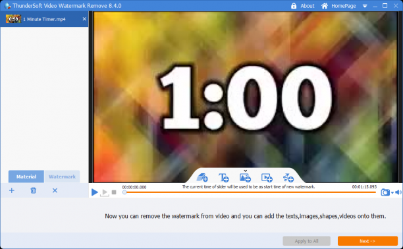Click the play-selection button next to Play
This screenshot has width=403, height=249.
105,192
